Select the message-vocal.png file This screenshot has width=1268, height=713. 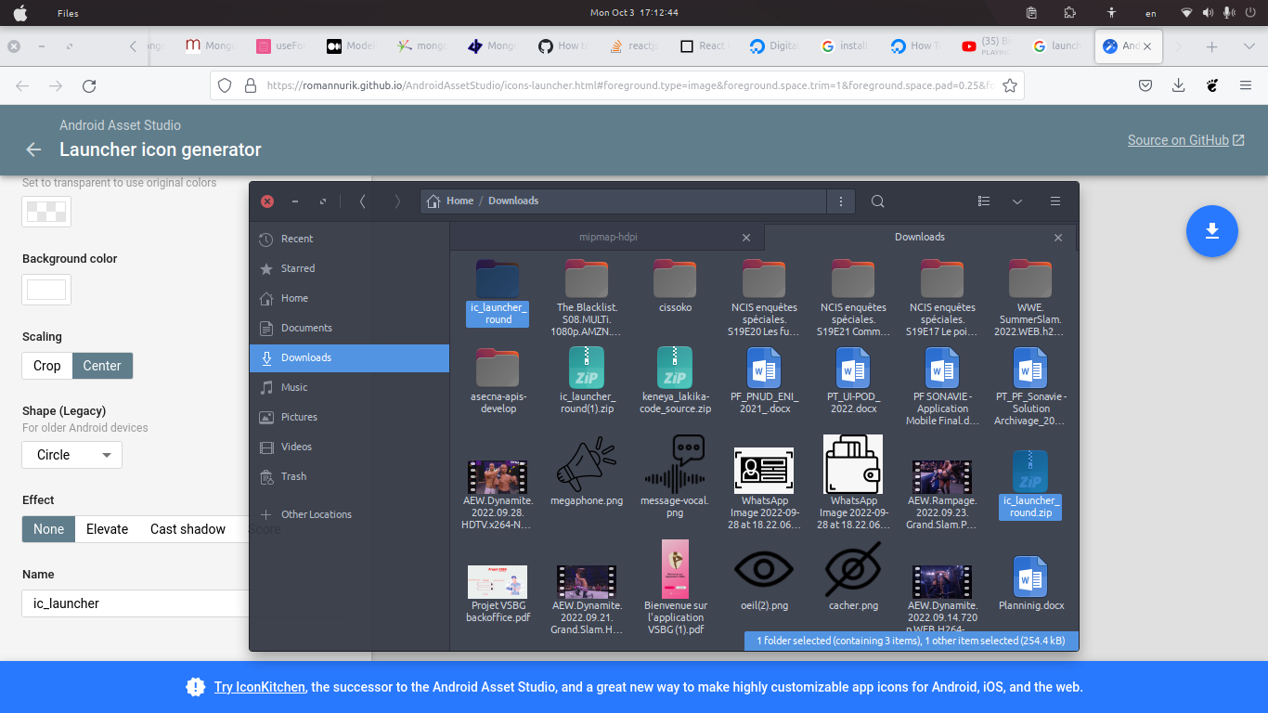click(675, 478)
